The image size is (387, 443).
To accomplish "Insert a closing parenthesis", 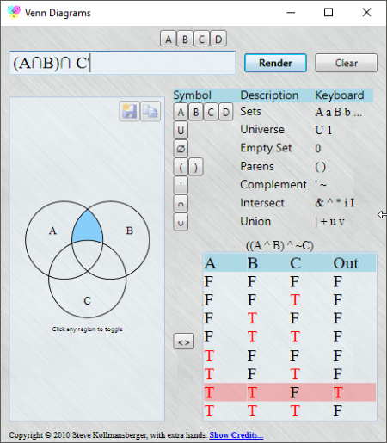I will click(196, 167).
